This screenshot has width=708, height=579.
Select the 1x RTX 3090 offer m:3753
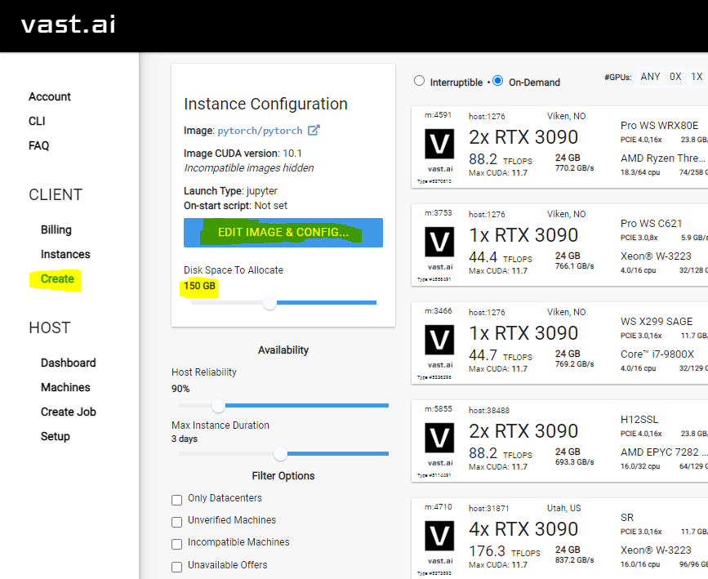click(559, 245)
